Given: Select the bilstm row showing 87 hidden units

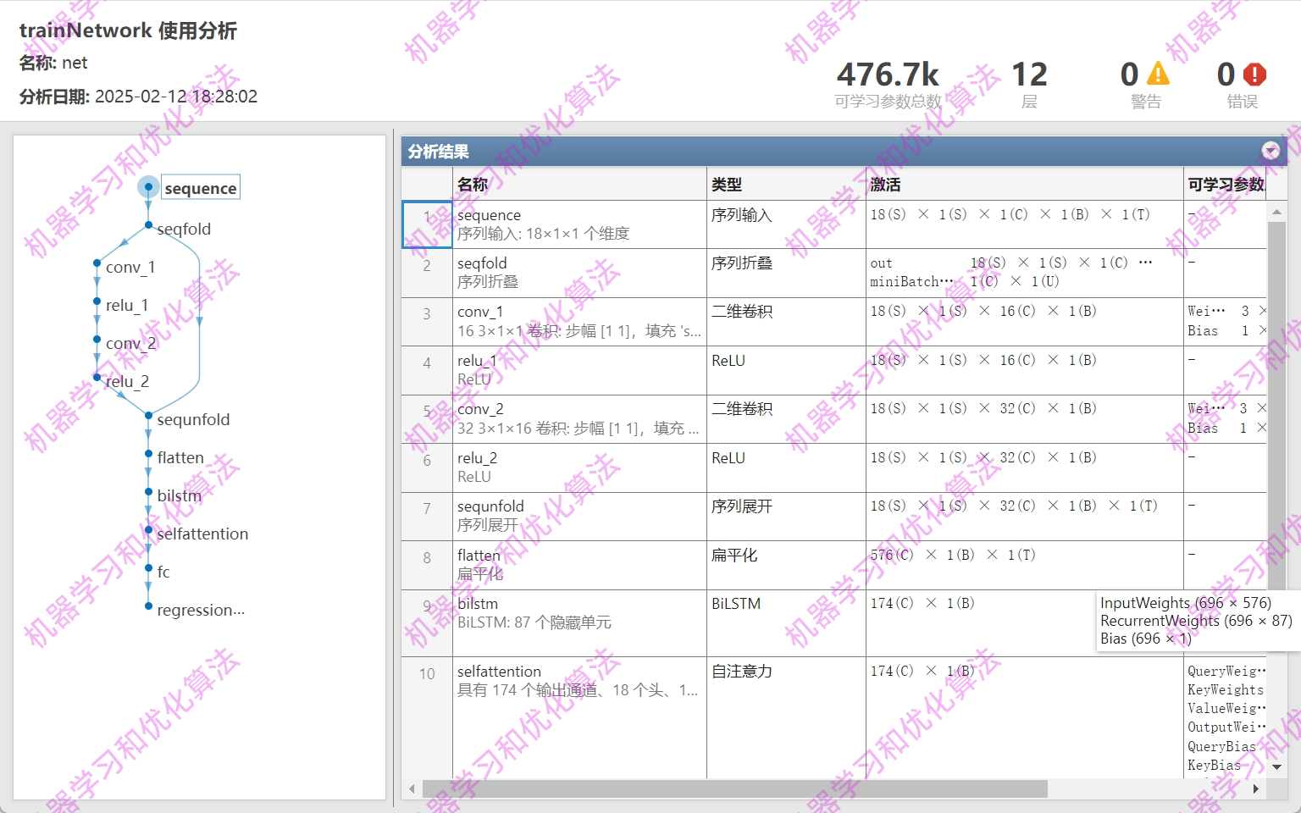Looking at the screenshot, I should pos(593,622).
